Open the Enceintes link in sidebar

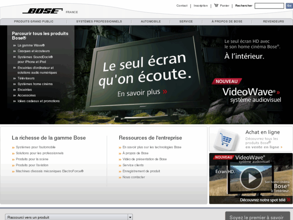click(x=25, y=90)
